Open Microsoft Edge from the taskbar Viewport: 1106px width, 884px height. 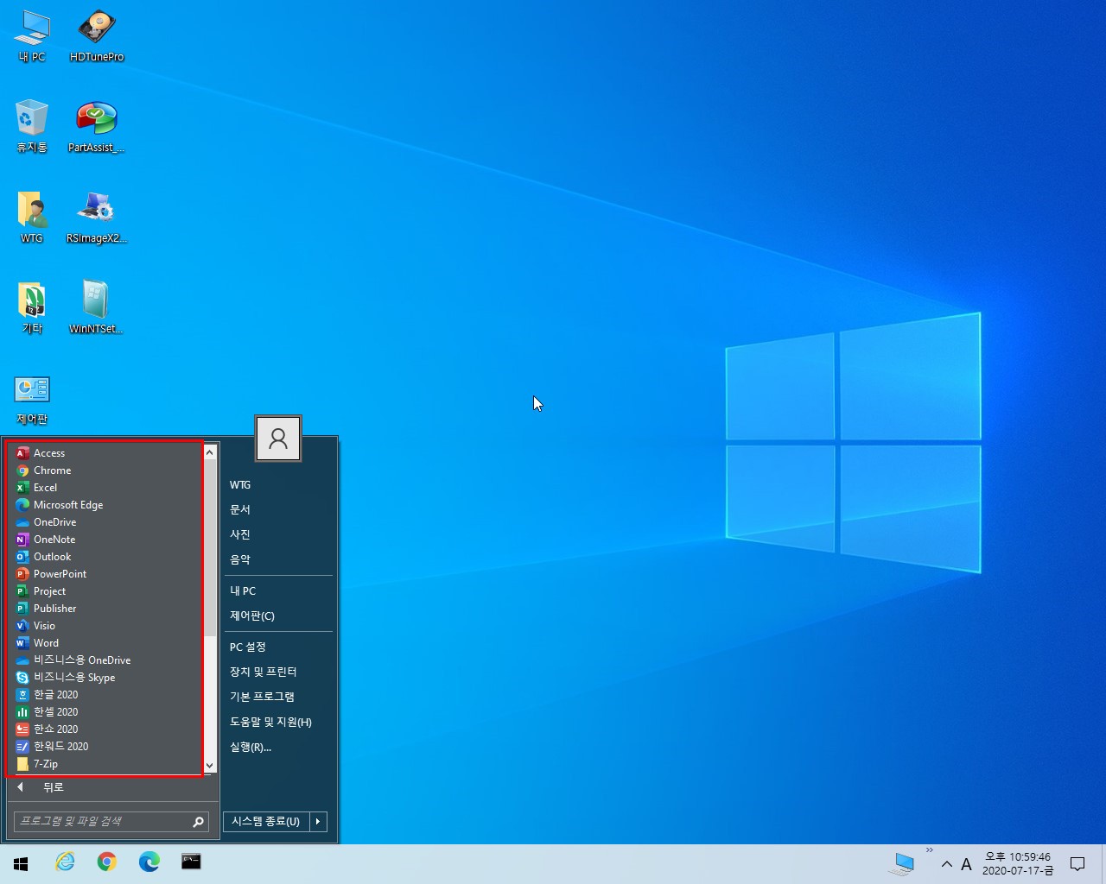click(x=149, y=862)
